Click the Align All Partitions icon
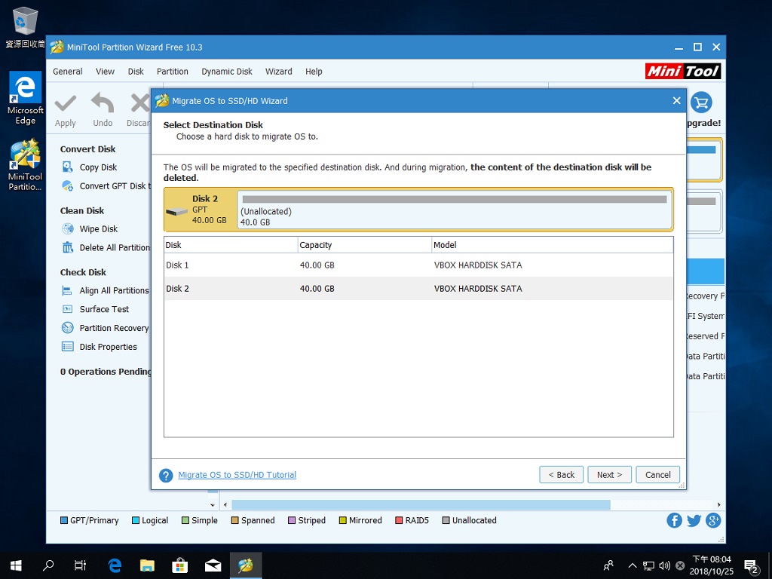This screenshot has height=579, width=772. [x=67, y=290]
